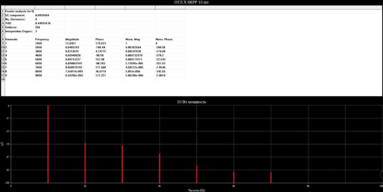Click the THD value 0.445556 % cell
383x192 pixels.
point(43,23)
